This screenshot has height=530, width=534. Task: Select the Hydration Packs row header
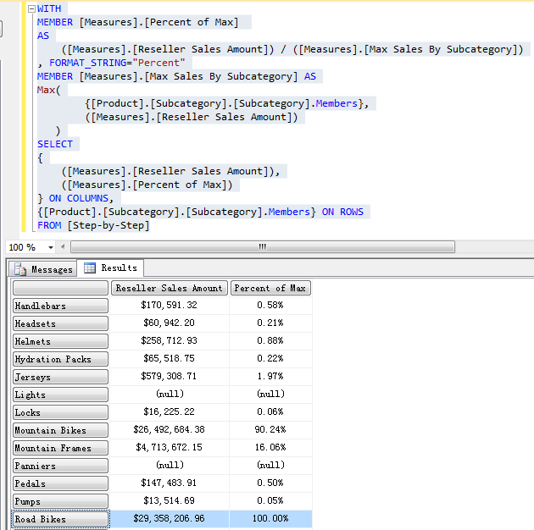pyautogui.click(x=61, y=359)
